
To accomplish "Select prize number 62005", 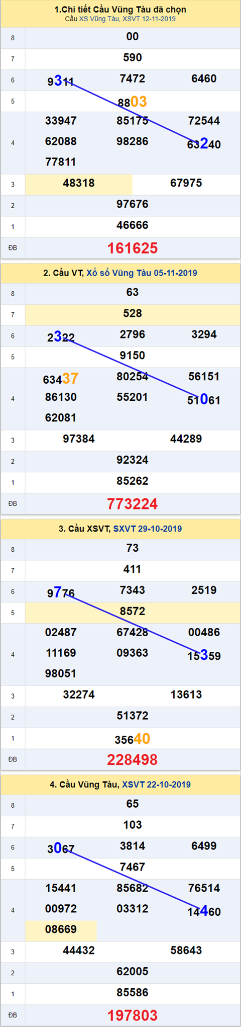I will point(133,971).
